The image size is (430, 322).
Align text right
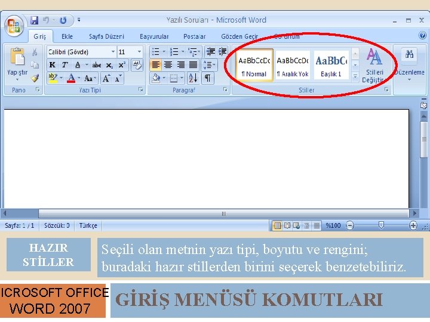point(180,65)
